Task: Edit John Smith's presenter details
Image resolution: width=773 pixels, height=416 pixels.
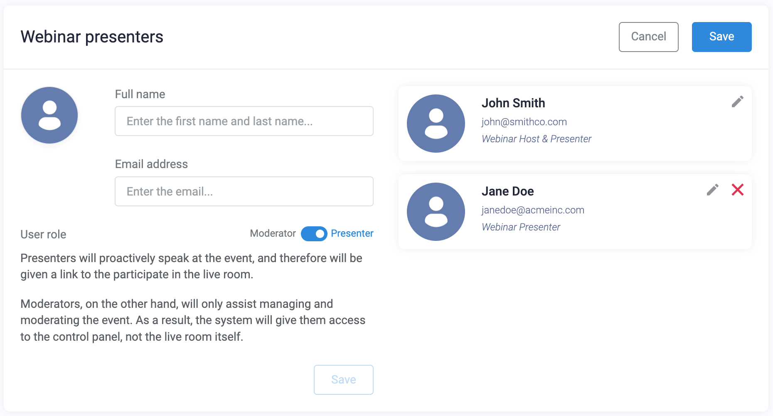Action: coord(738,101)
